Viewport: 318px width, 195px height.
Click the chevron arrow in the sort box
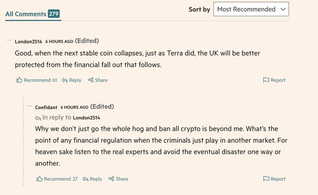point(283,9)
